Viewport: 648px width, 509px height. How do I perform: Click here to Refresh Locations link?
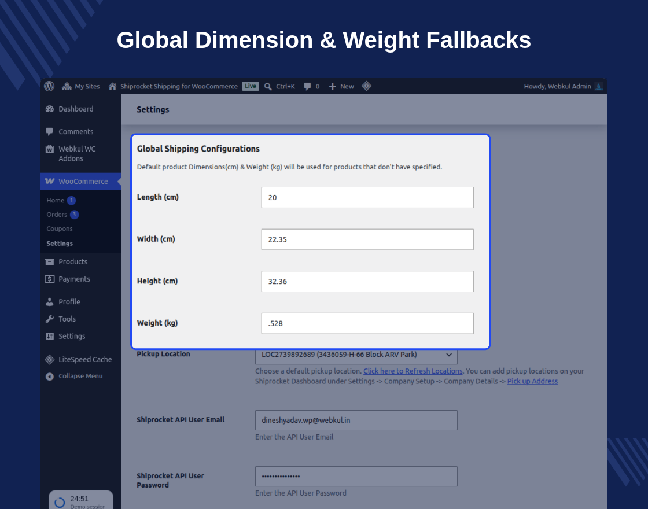[x=413, y=371]
